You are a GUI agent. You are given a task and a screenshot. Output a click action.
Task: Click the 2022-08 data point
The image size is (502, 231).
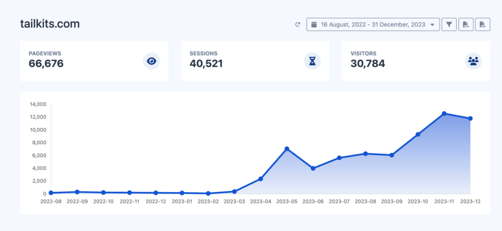[x=51, y=193]
